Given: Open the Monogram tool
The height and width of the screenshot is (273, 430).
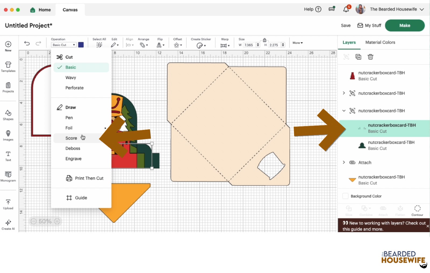Looking at the screenshot, I should 8,176.
